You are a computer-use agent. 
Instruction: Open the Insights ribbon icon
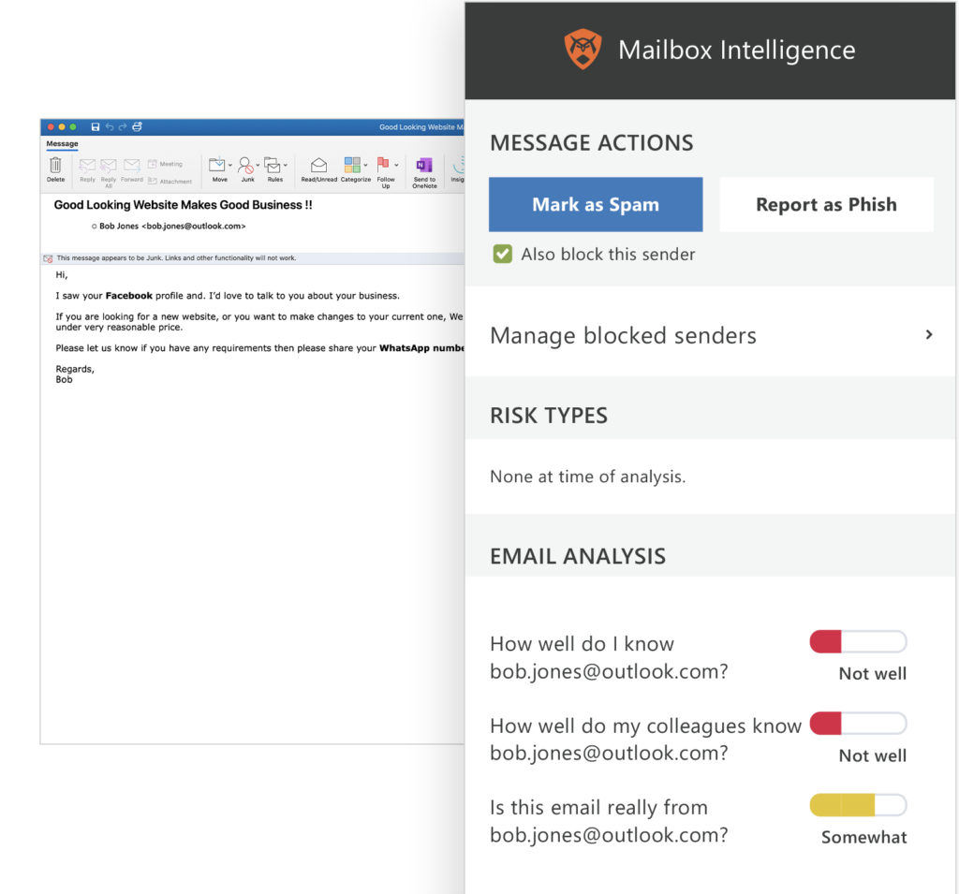[x=459, y=165]
